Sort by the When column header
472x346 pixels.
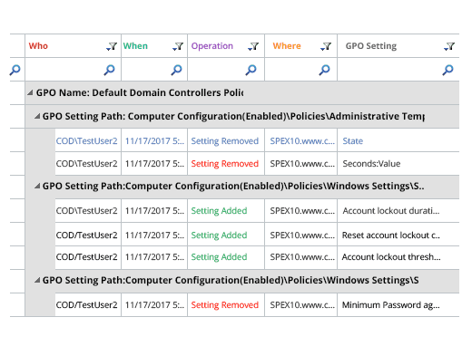135,46
